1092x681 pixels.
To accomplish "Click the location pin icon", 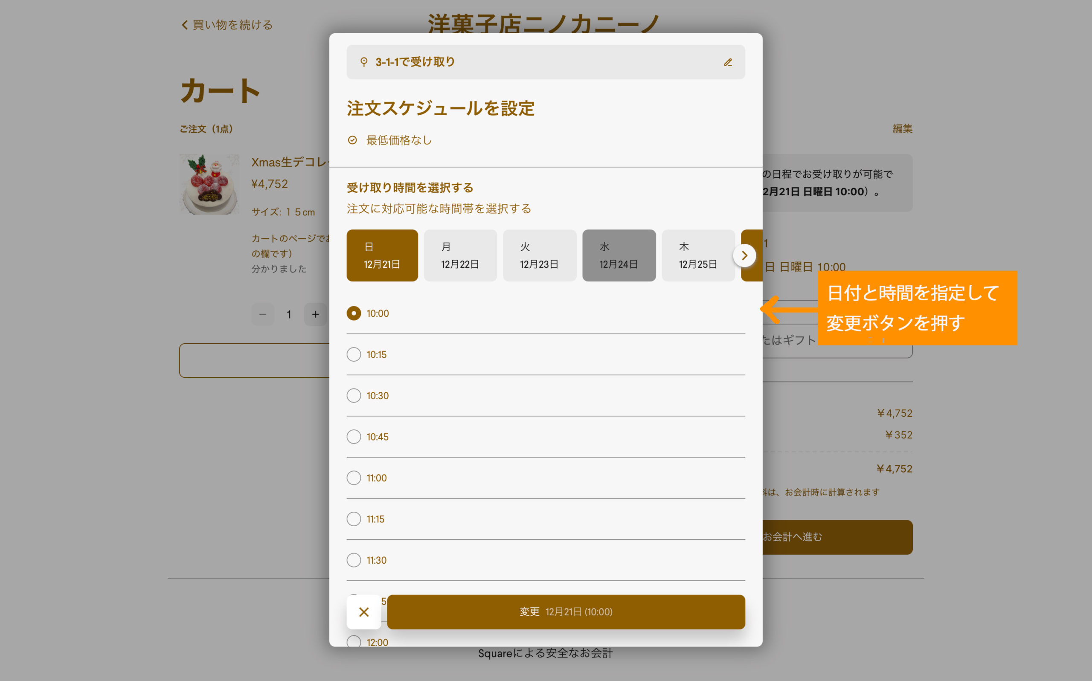I will pyautogui.click(x=363, y=62).
